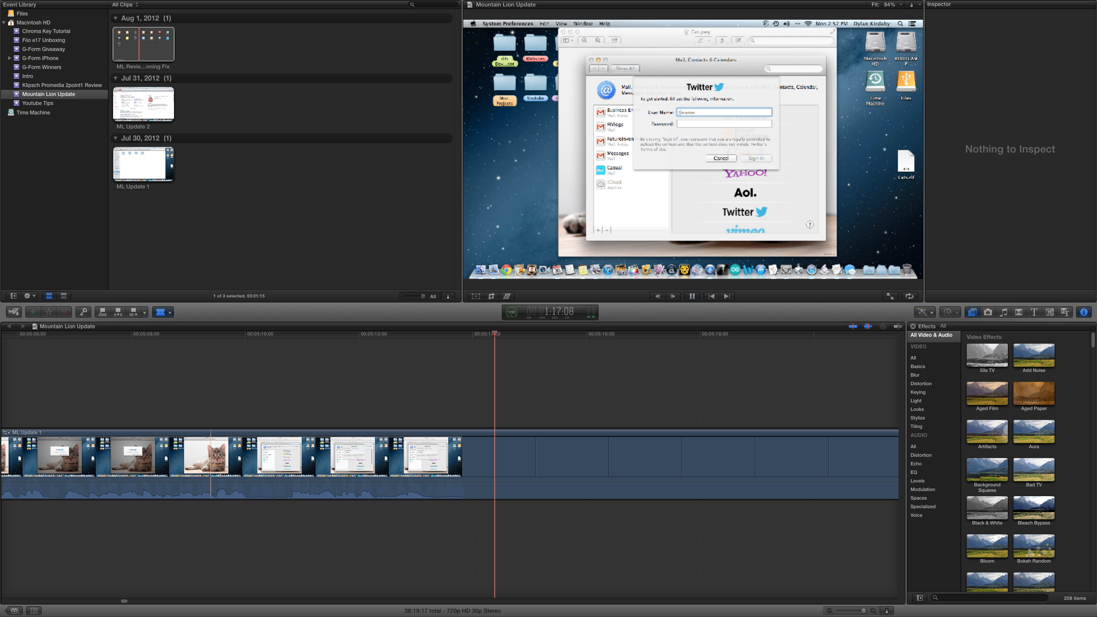Collapse the Aug 1, 2012 clip group

115,18
